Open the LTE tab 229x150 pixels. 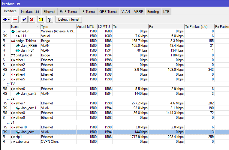point(166,12)
